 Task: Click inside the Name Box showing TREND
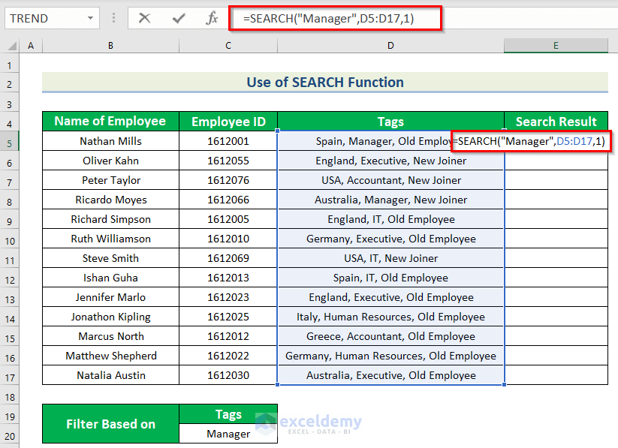coord(41,18)
